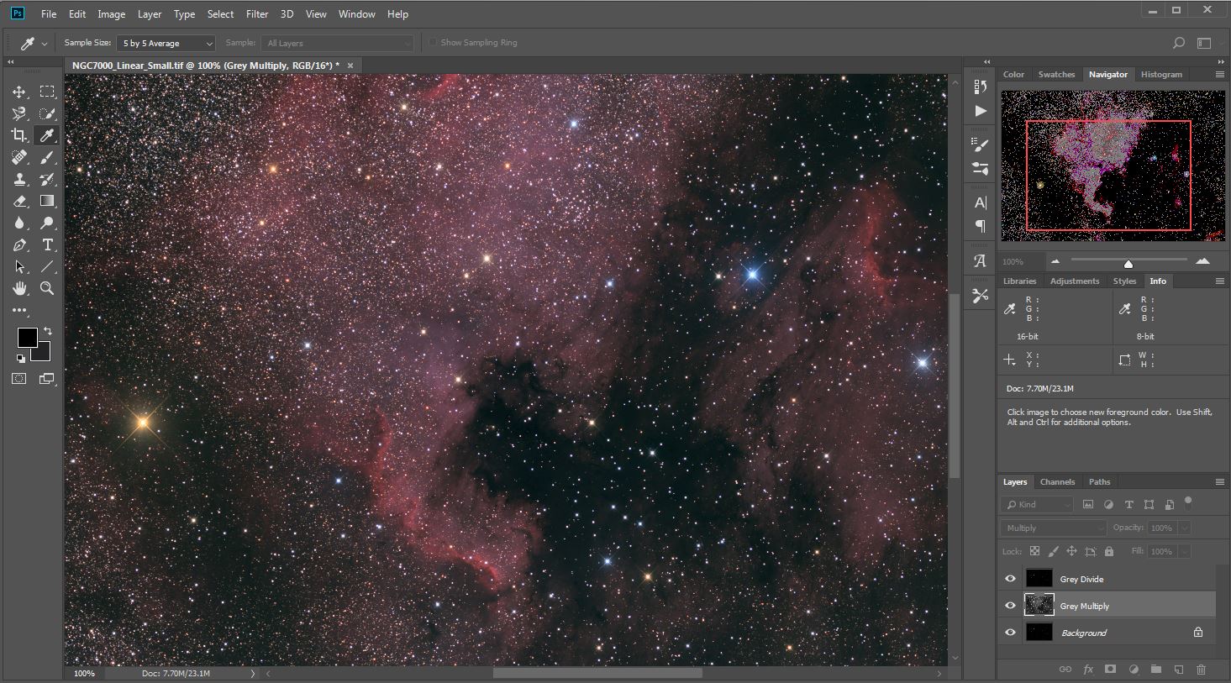Select the Horizontal Type tool
Image resolution: width=1231 pixels, height=683 pixels.
[x=48, y=244]
